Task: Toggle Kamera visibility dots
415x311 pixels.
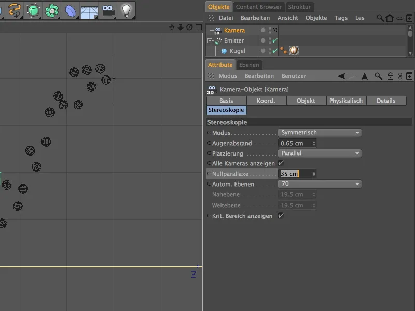Action: 270,30
